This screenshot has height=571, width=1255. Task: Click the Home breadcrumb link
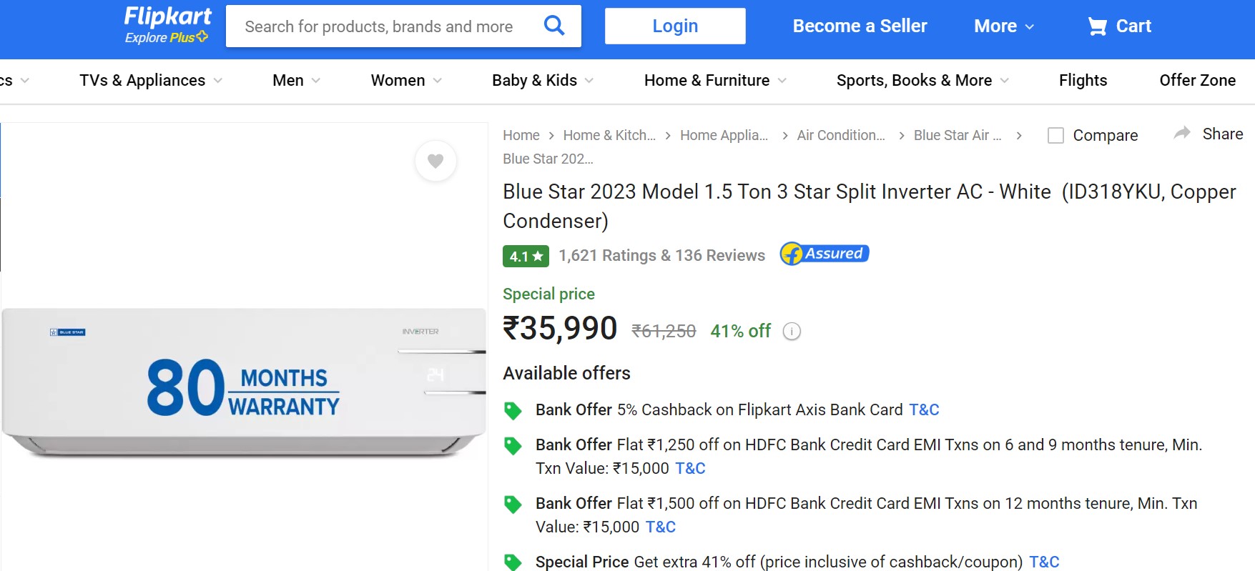point(521,135)
